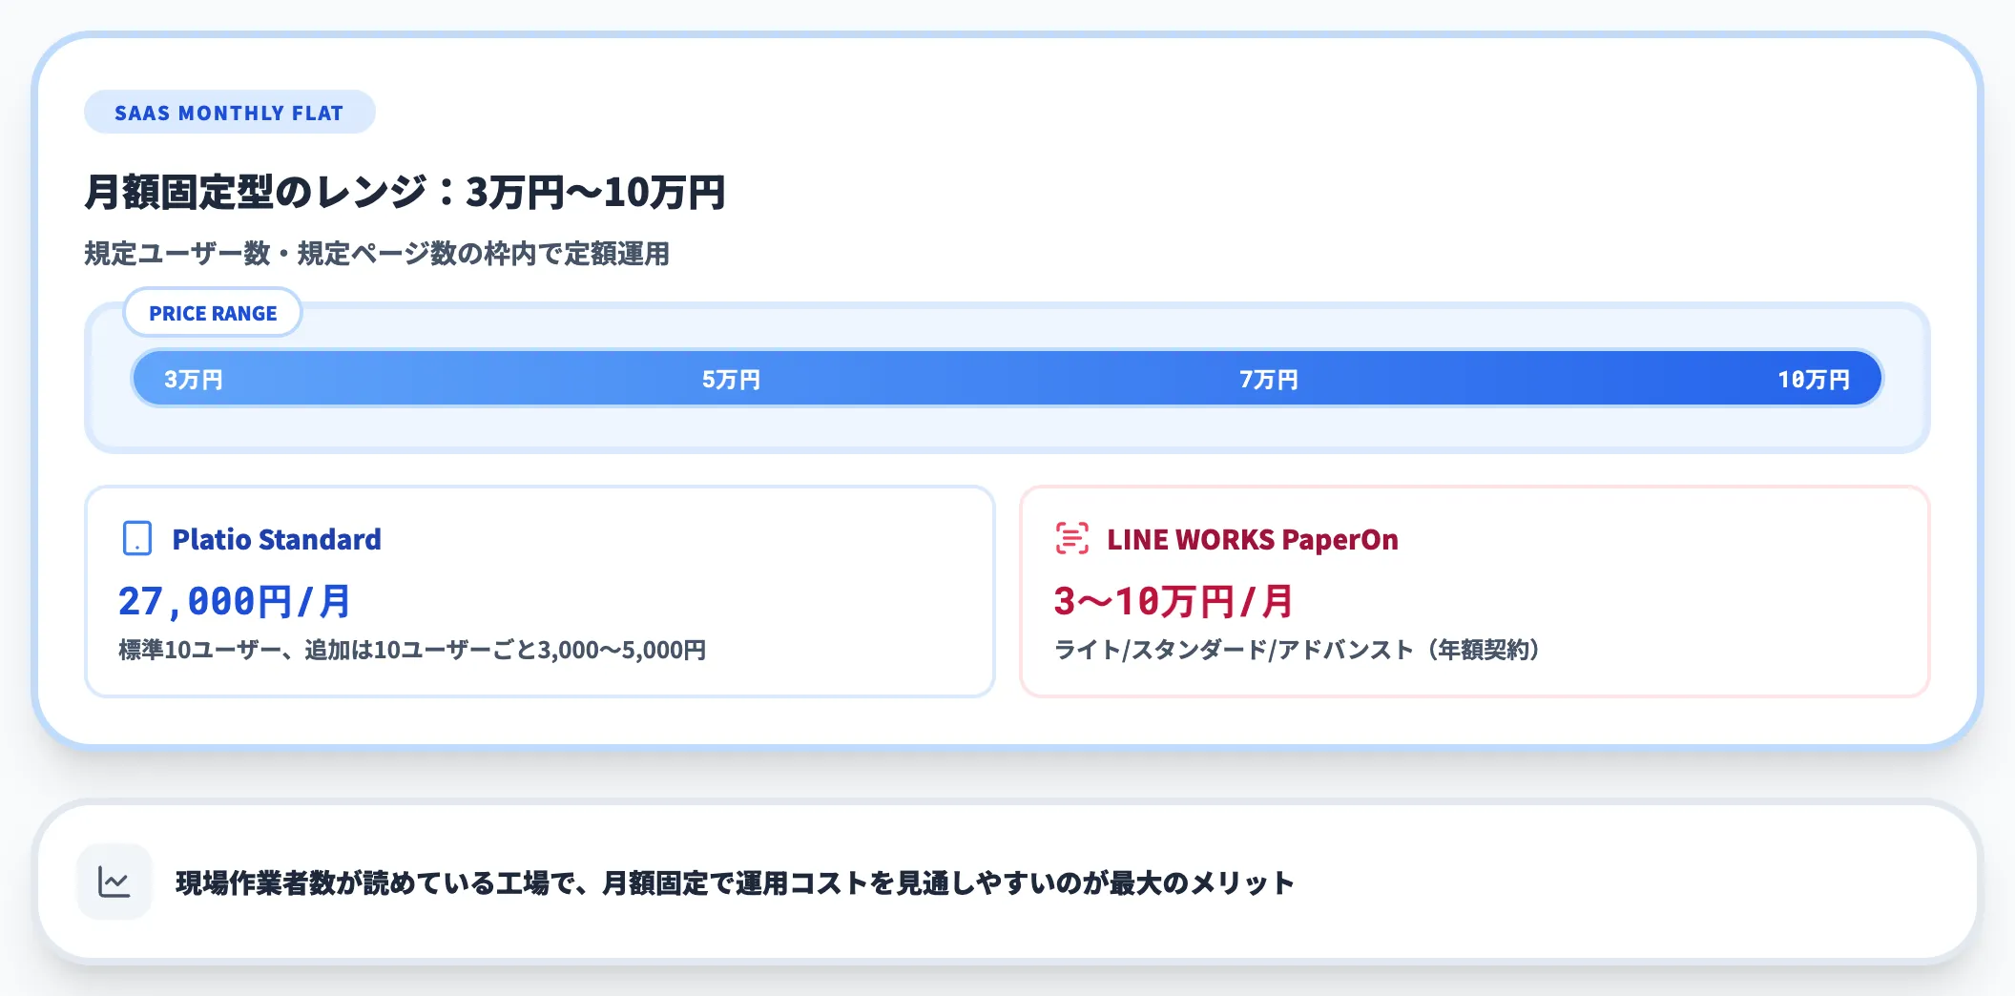This screenshot has width=2015, height=996.
Task: Click the line chart icon in bottom card
Action: 114,882
